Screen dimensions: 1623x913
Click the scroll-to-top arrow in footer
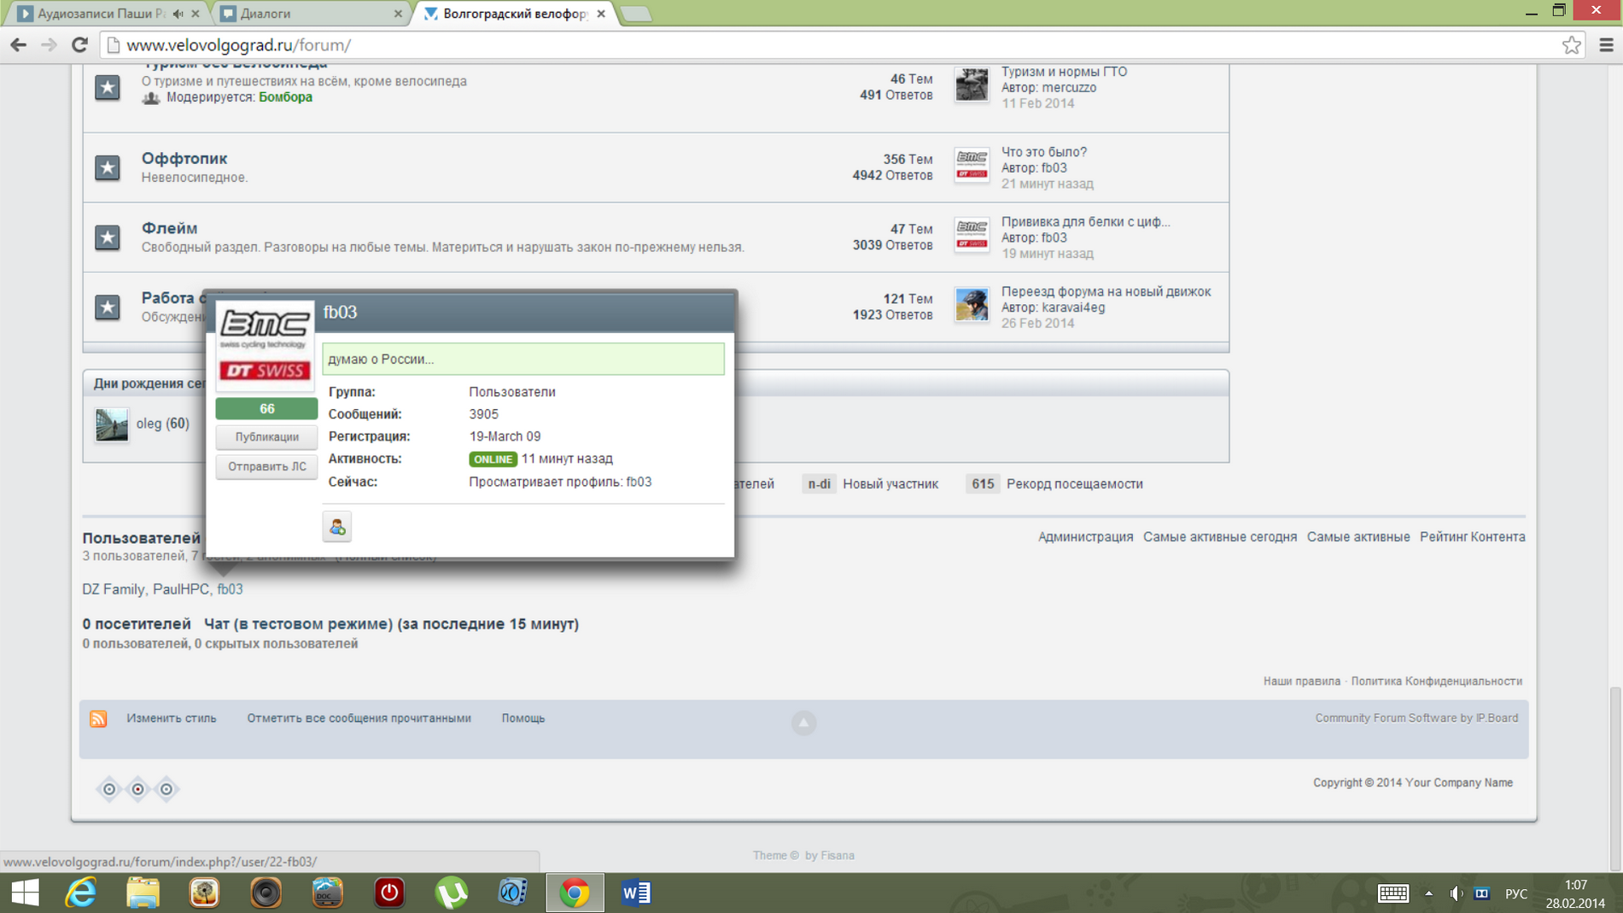click(803, 723)
